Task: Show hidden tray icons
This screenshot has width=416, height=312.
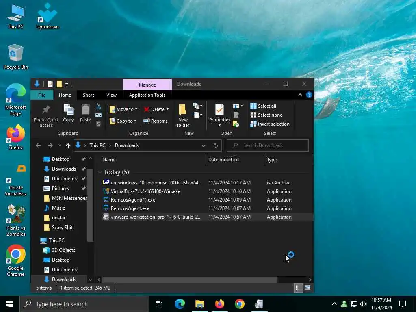Action: pos(334,304)
